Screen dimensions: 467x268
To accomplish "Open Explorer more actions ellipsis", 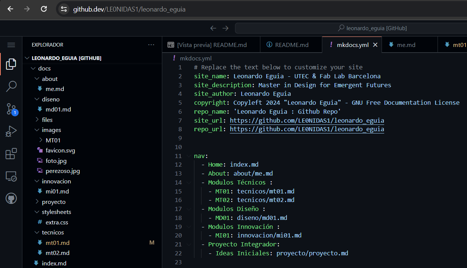I will pyautogui.click(x=151, y=45).
